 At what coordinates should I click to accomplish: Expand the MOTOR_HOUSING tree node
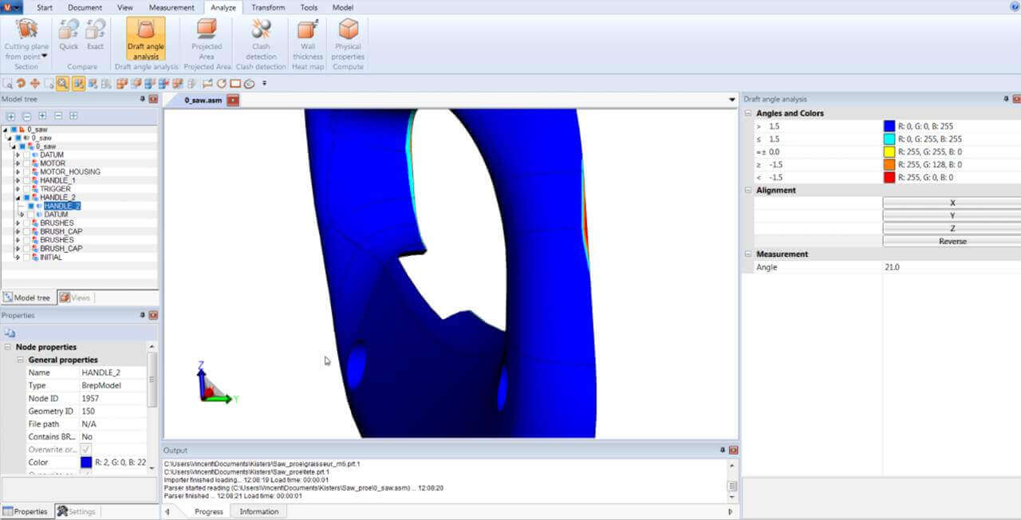point(18,171)
